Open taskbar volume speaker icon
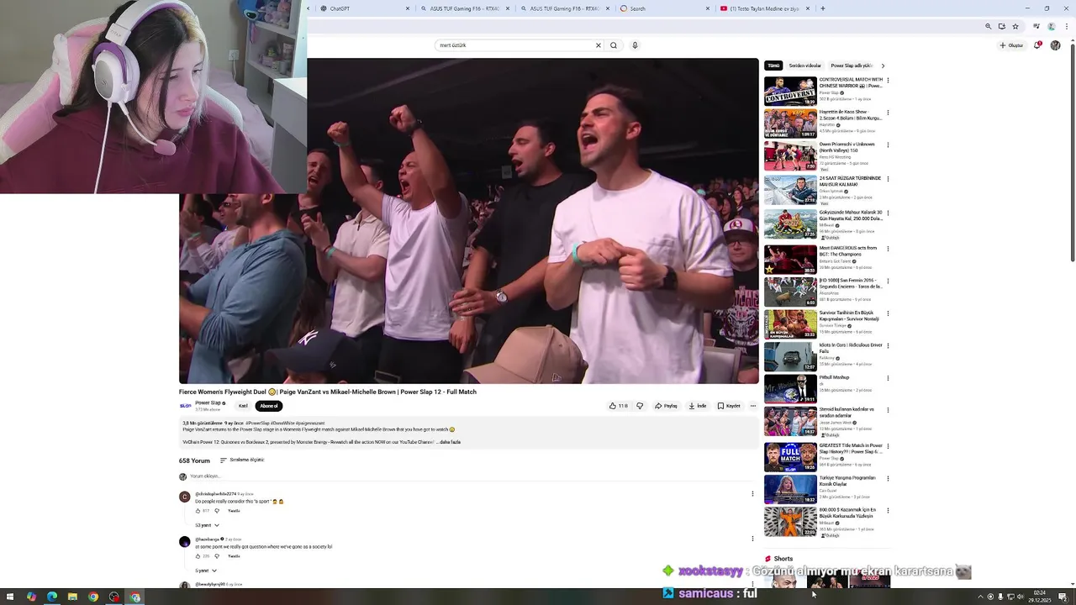 coord(1021,597)
